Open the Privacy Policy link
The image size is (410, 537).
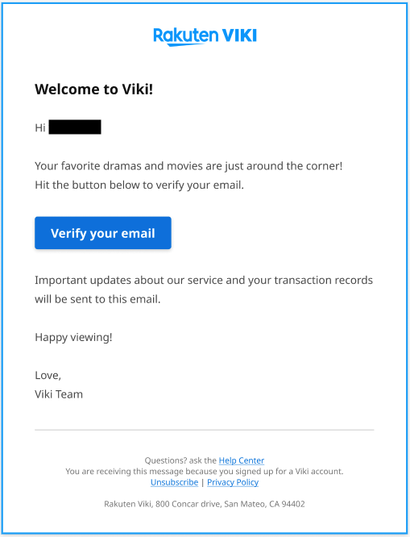click(x=233, y=482)
